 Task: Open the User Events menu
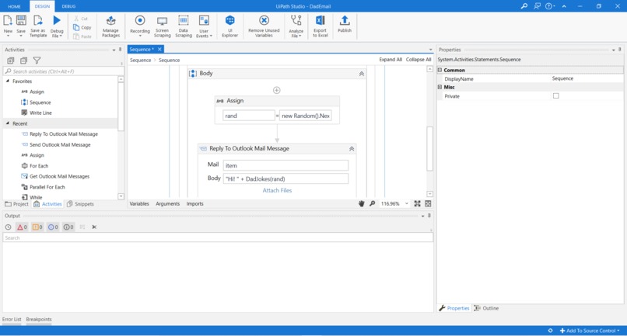click(204, 26)
